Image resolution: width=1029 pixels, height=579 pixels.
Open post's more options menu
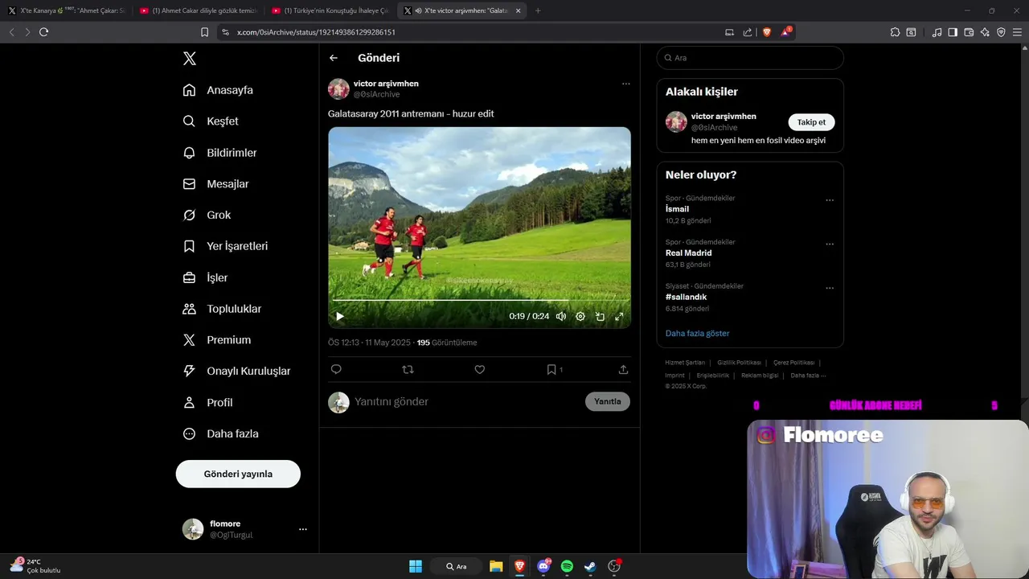(625, 84)
